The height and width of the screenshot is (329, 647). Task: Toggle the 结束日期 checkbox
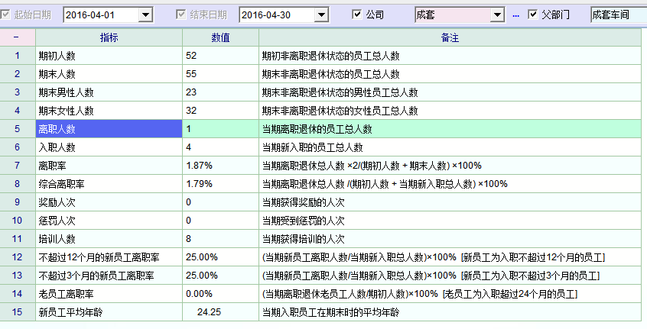181,15
